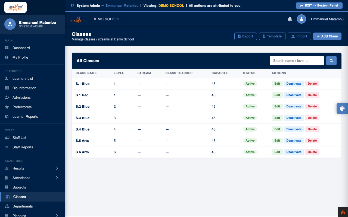Image resolution: width=348 pixels, height=217 pixels.
Task: Click the Import button
Action: point(299,36)
